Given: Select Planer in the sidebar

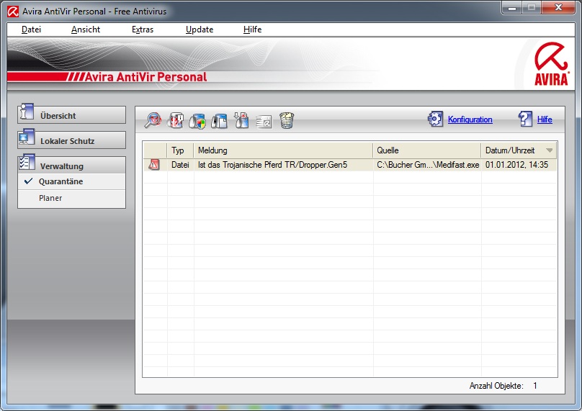Looking at the screenshot, I should click(x=71, y=198).
